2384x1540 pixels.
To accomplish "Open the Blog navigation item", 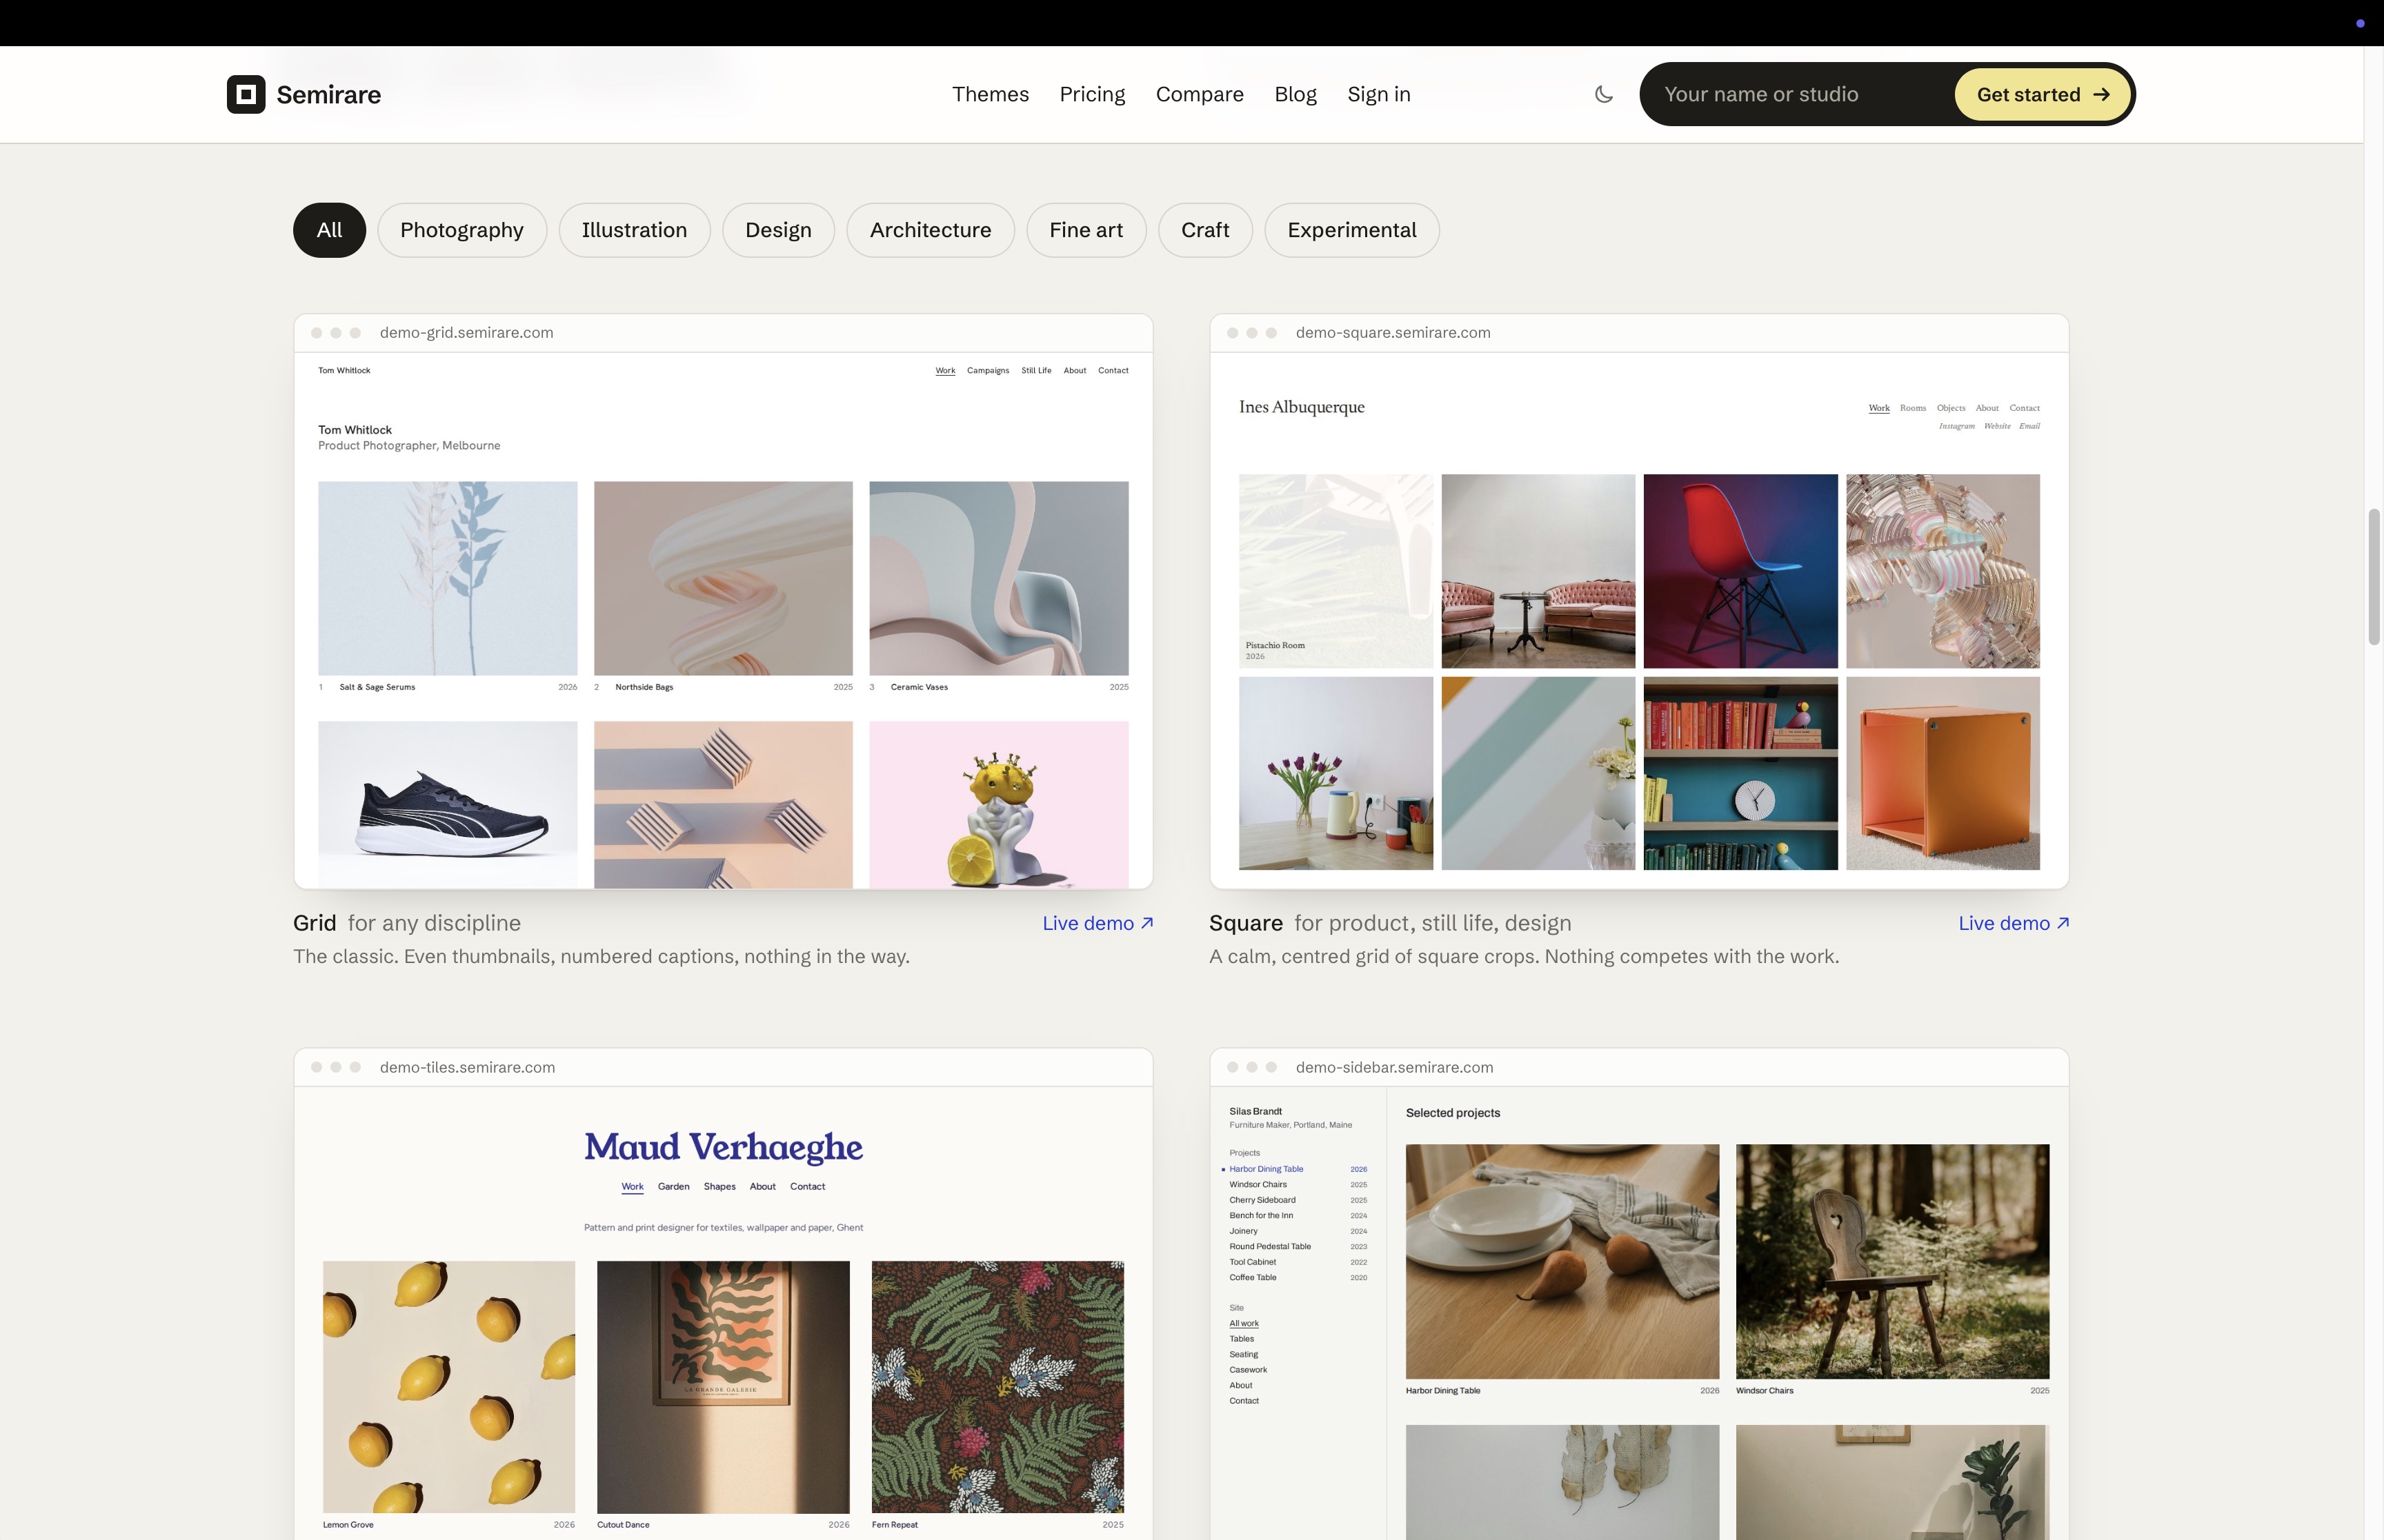I will [x=1295, y=94].
